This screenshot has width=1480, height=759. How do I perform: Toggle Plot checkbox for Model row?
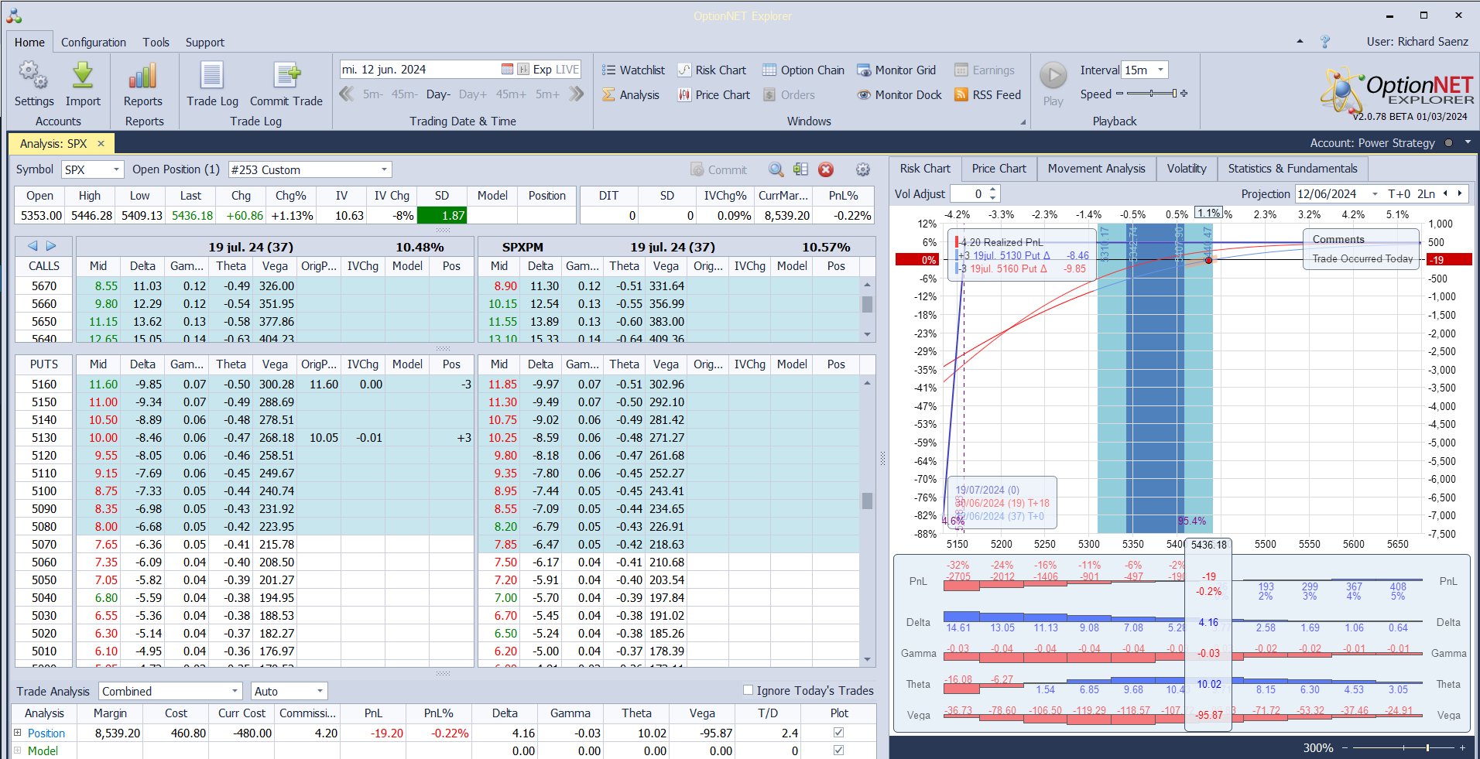838,750
